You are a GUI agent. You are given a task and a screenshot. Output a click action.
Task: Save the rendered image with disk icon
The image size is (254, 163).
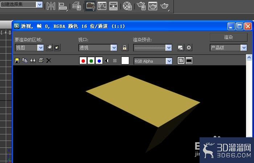click(17, 60)
